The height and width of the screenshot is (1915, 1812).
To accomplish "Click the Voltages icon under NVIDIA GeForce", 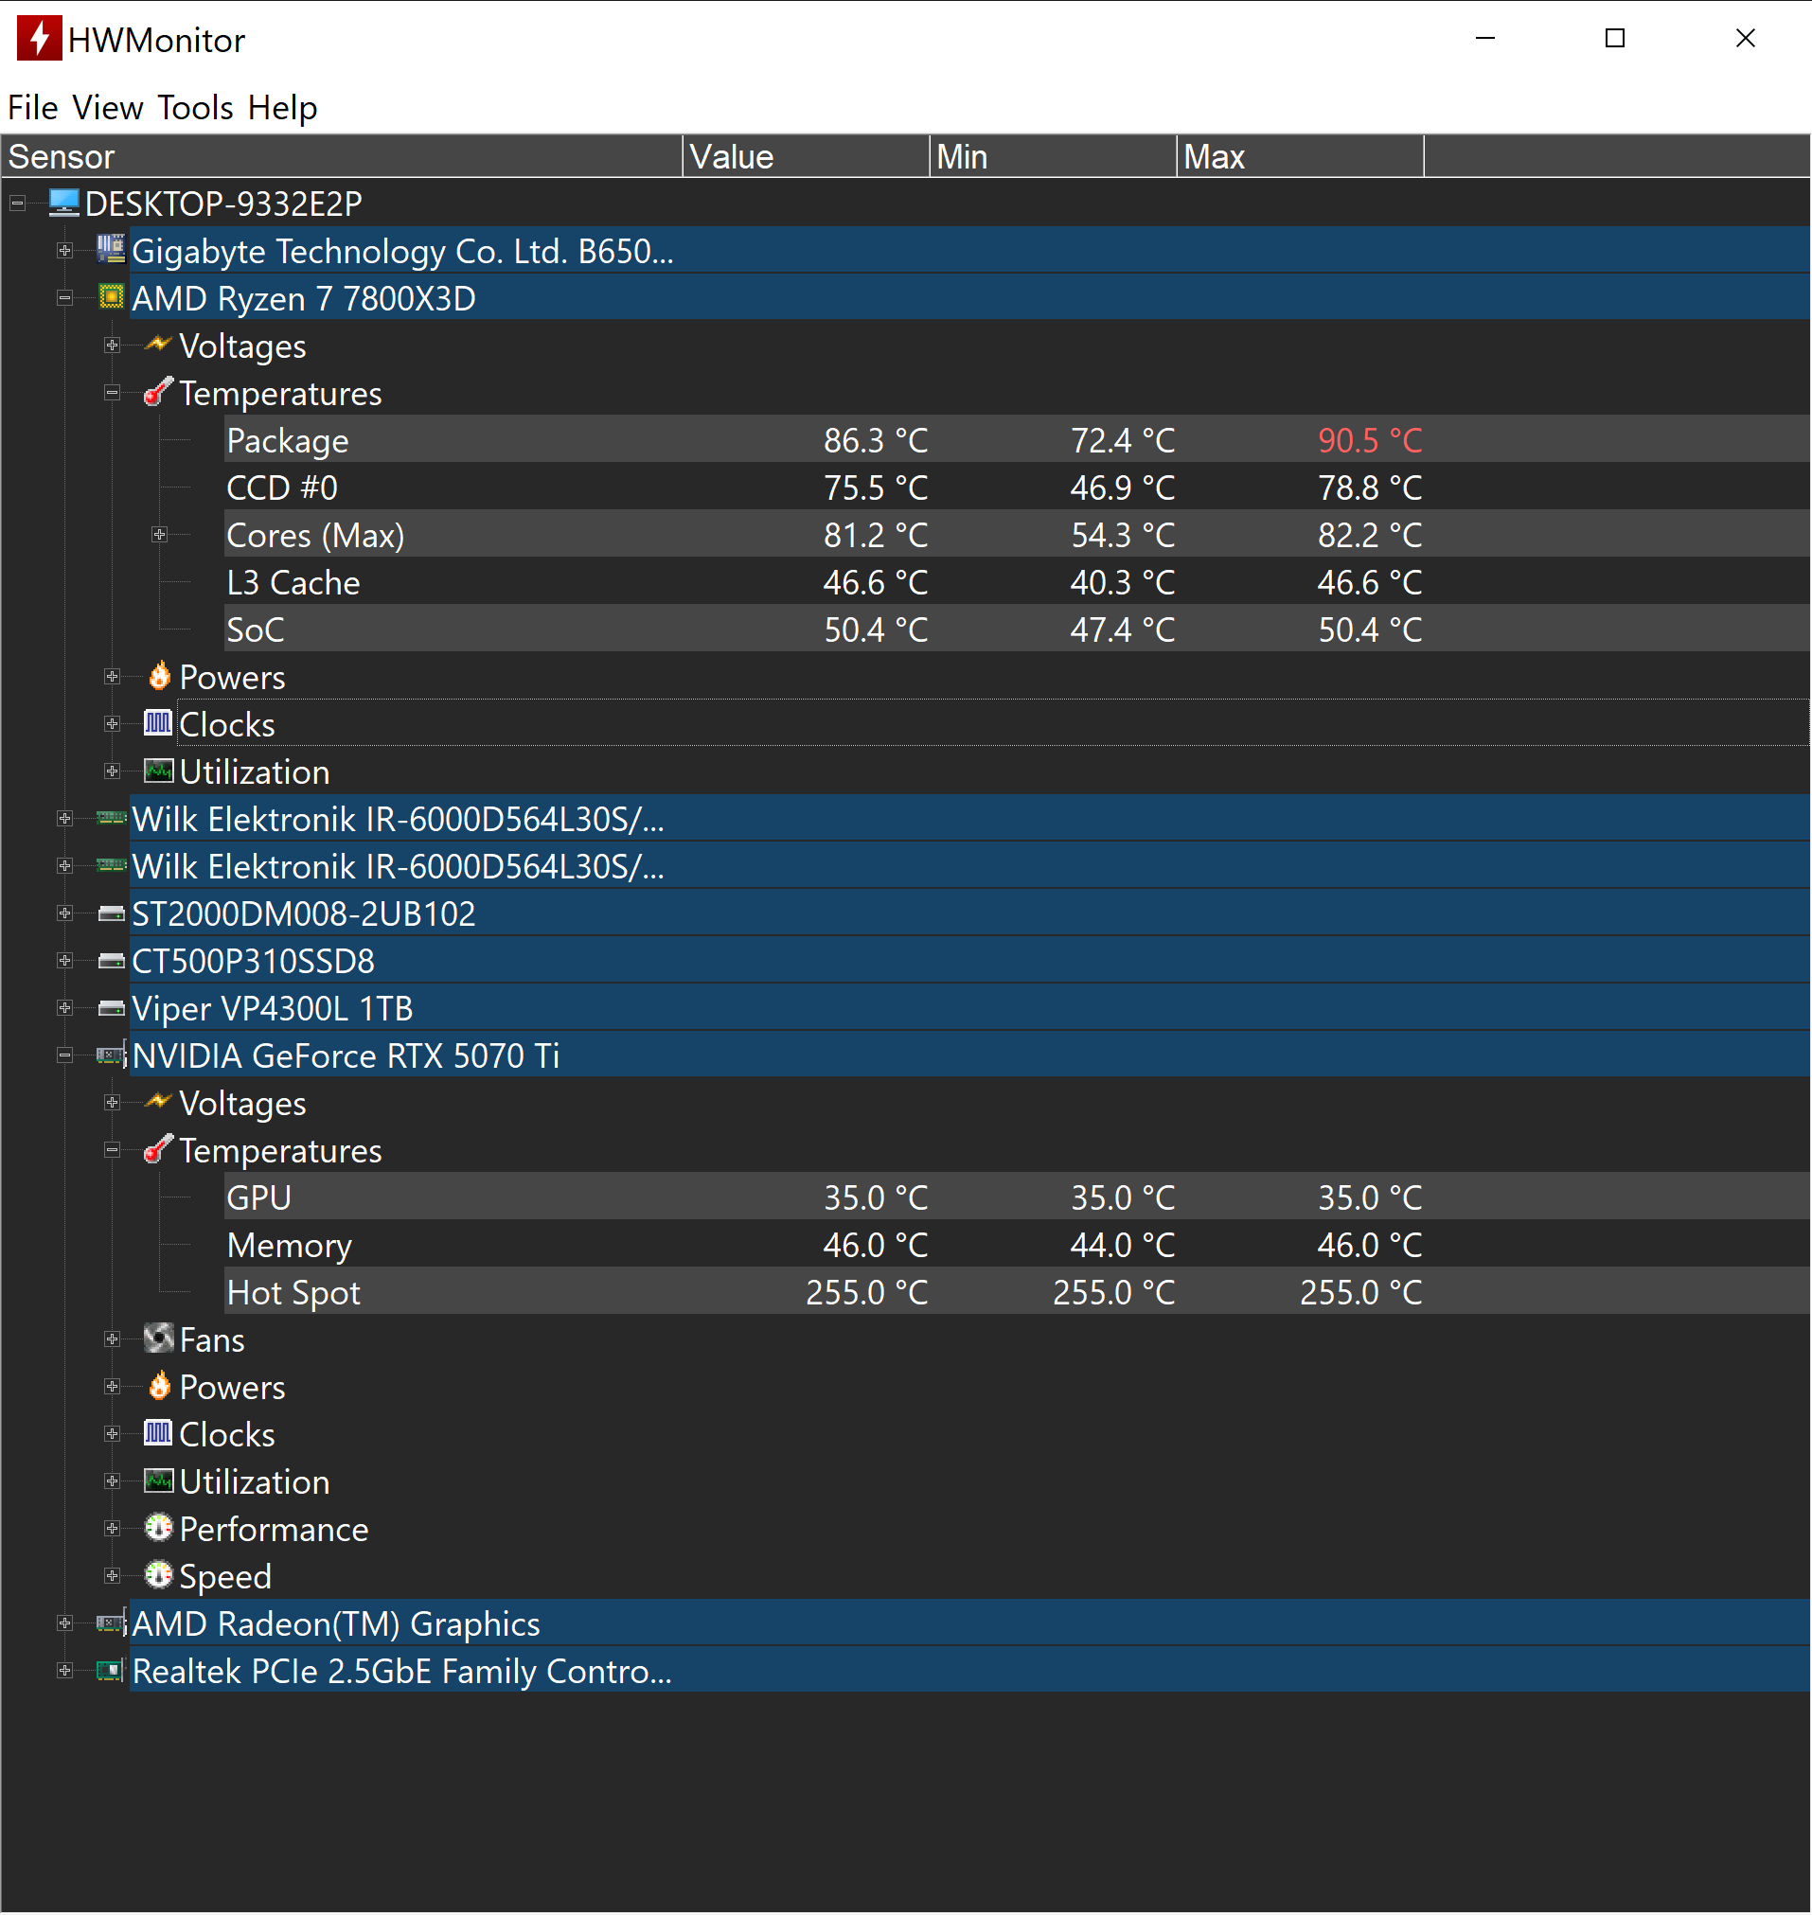I will 158,1102.
